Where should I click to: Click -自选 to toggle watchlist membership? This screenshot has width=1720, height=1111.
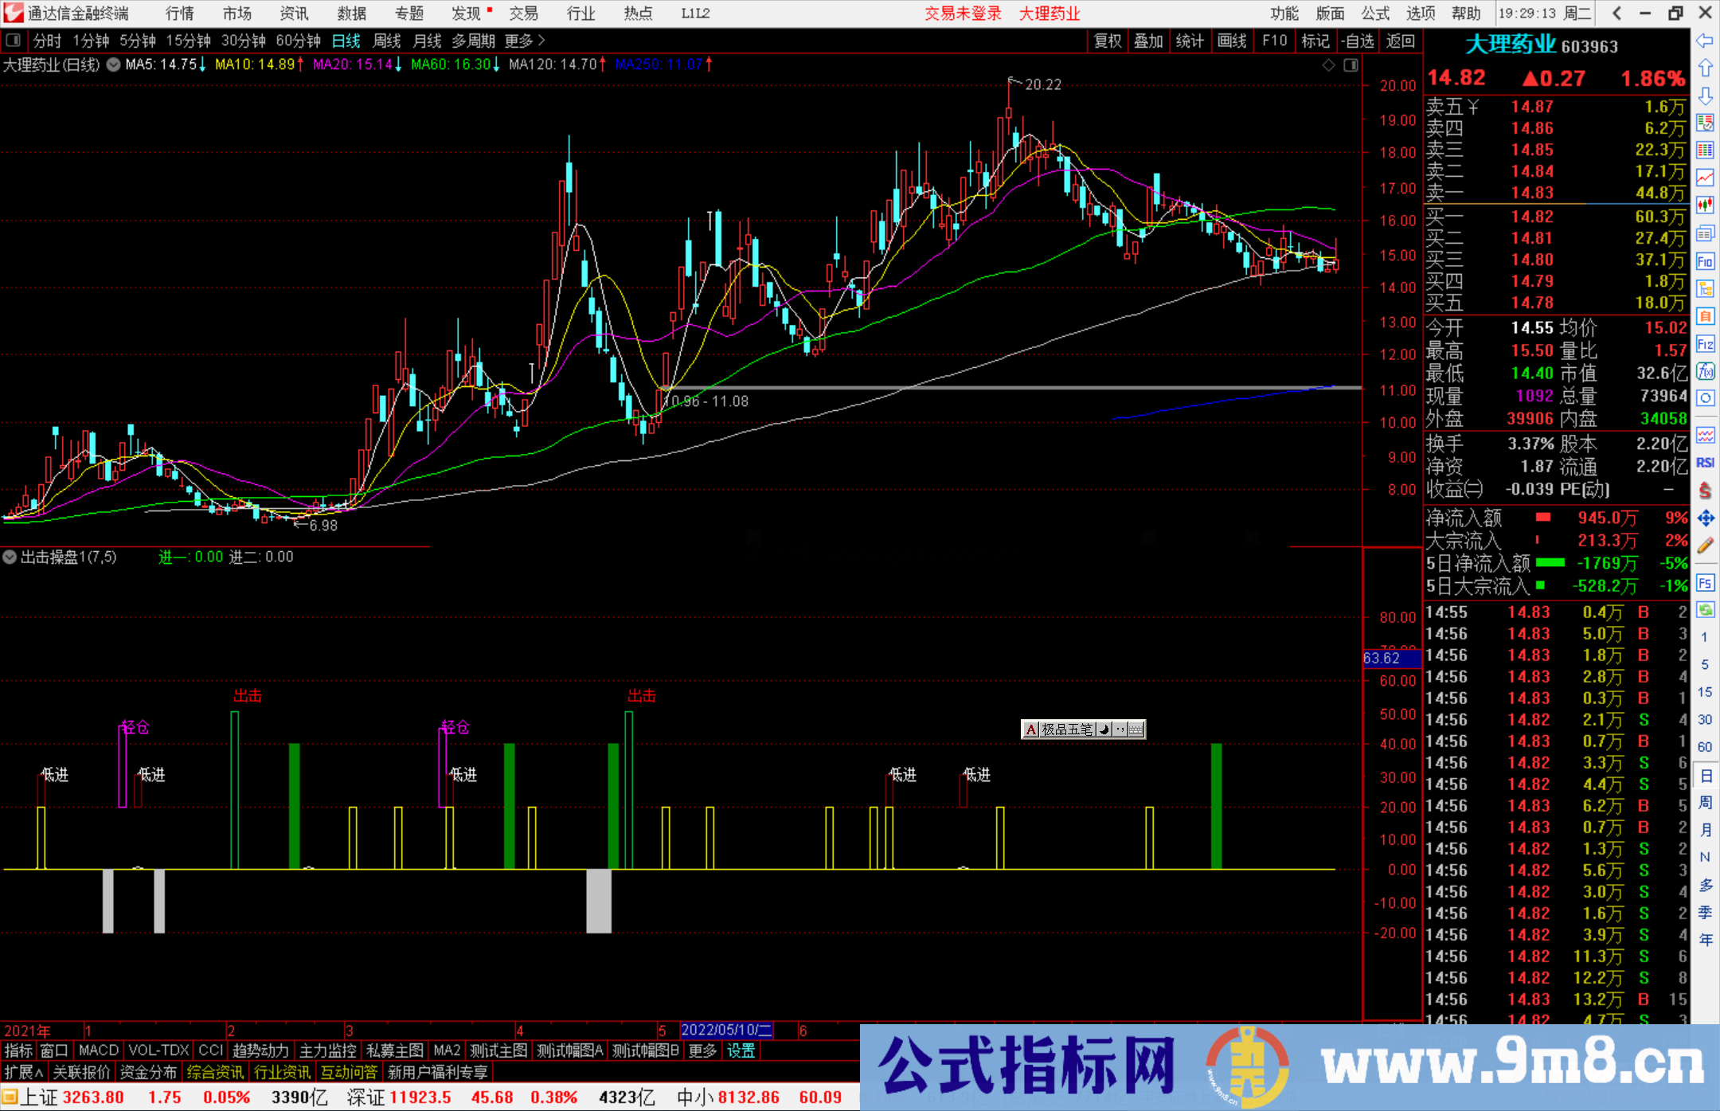[x=1358, y=41]
